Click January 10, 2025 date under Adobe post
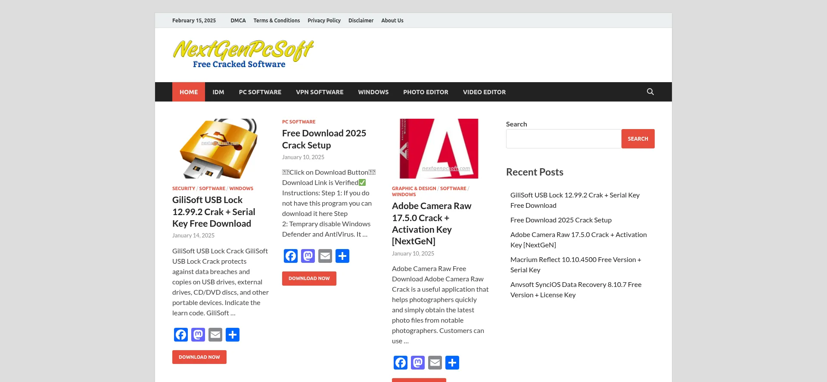The height and width of the screenshot is (382, 827). (x=413, y=253)
